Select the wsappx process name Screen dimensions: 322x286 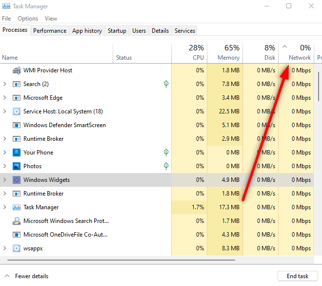(33, 248)
